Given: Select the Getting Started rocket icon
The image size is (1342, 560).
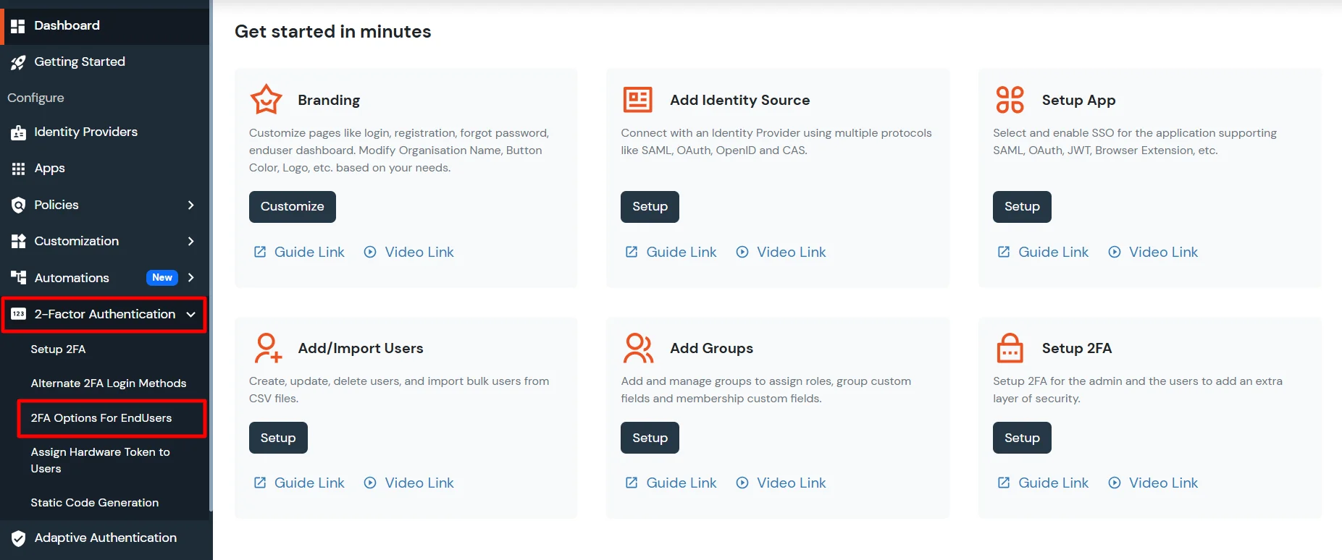Looking at the screenshot, I should [x=18, y=62].
